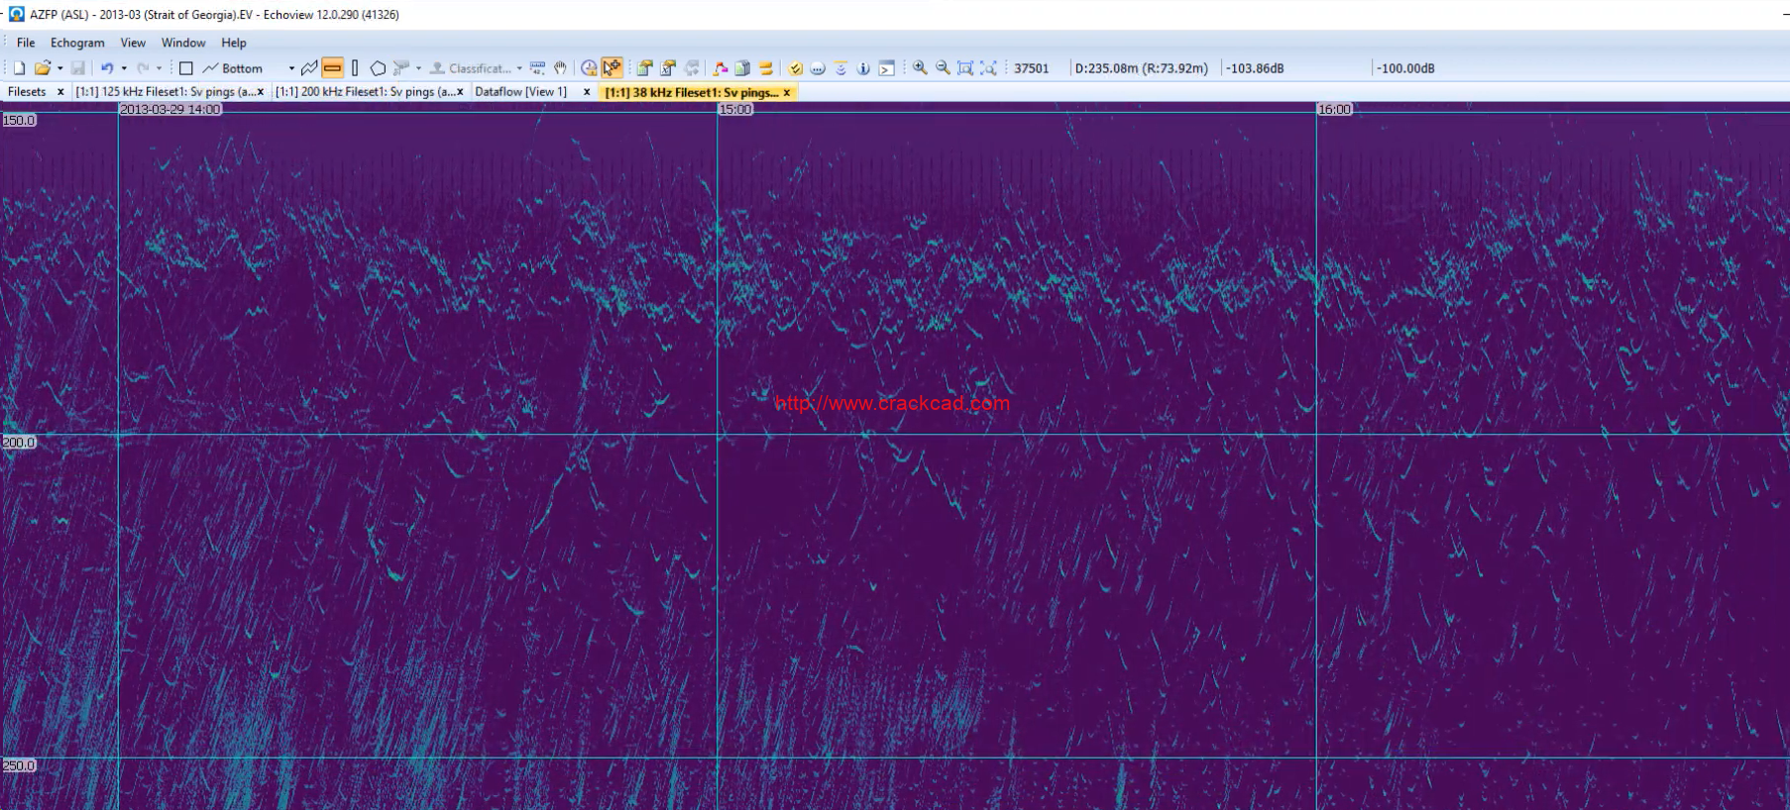Click the yellow checkmark icon

point(795,68)
